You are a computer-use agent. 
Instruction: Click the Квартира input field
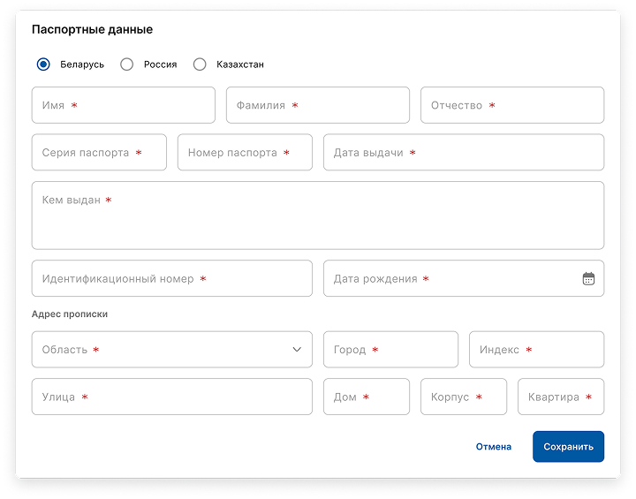coord(561,397)
